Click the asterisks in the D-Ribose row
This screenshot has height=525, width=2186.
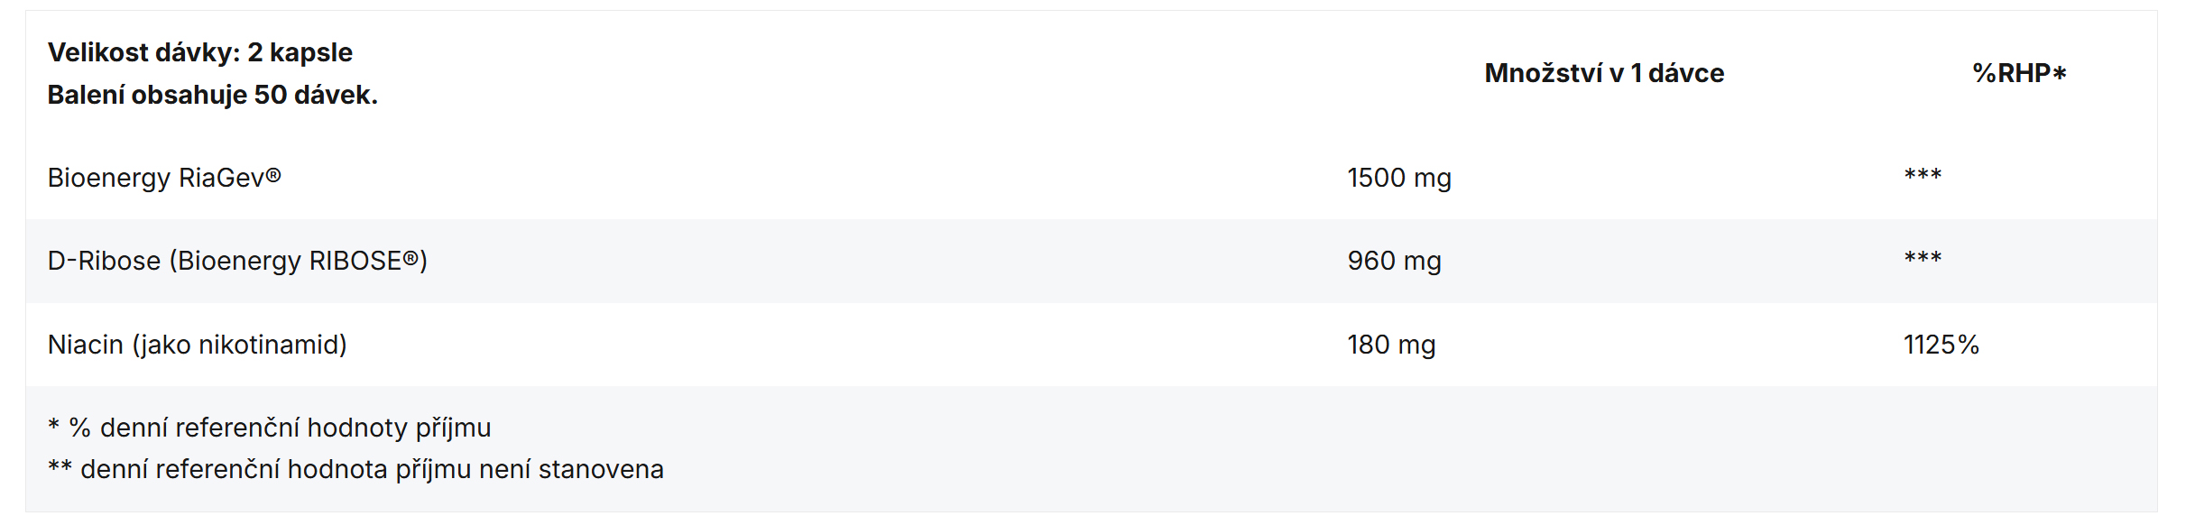(1923, 257)
